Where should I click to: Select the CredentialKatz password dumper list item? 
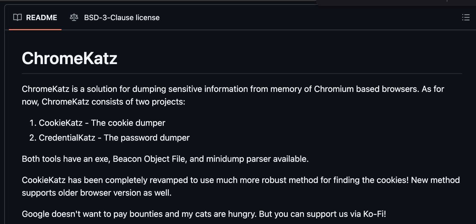click(x=114, y=138)
